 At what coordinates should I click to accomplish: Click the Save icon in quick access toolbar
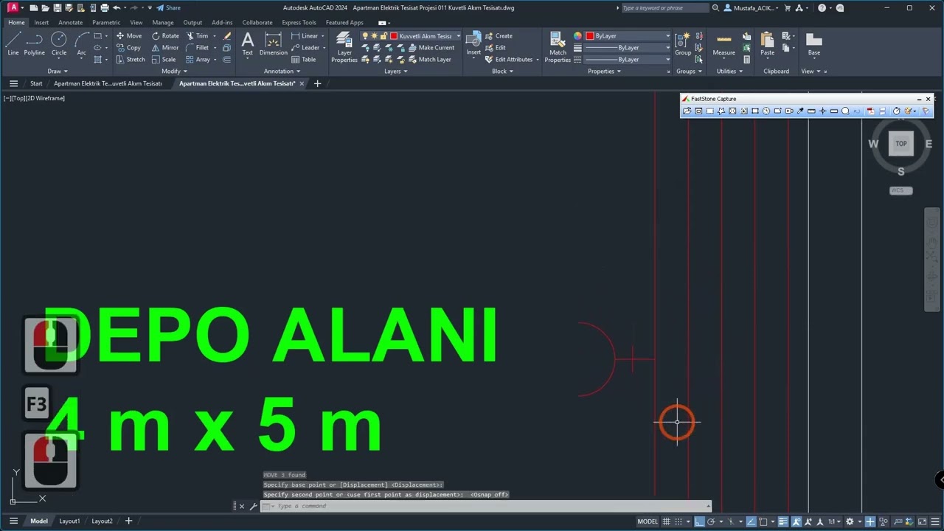pos(58,7)
